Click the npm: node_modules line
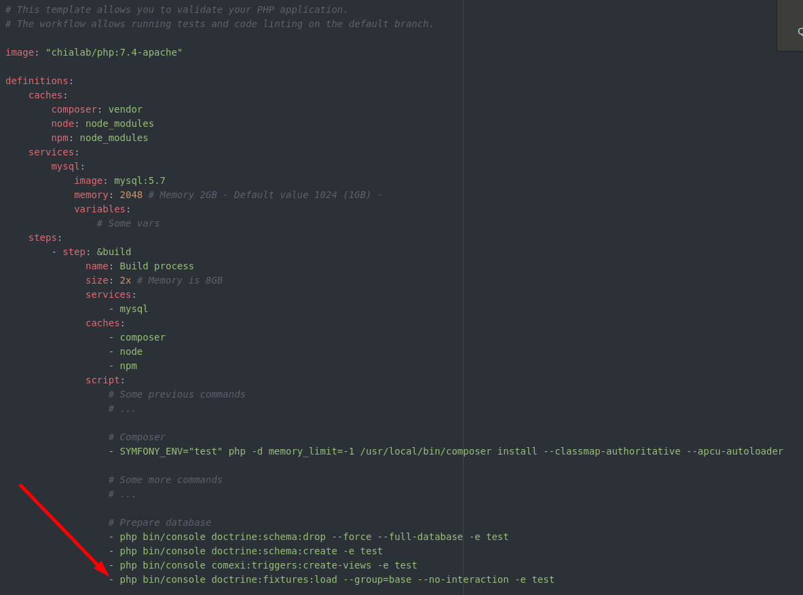Viewport: 803px width, 595px height. point(99,138)
